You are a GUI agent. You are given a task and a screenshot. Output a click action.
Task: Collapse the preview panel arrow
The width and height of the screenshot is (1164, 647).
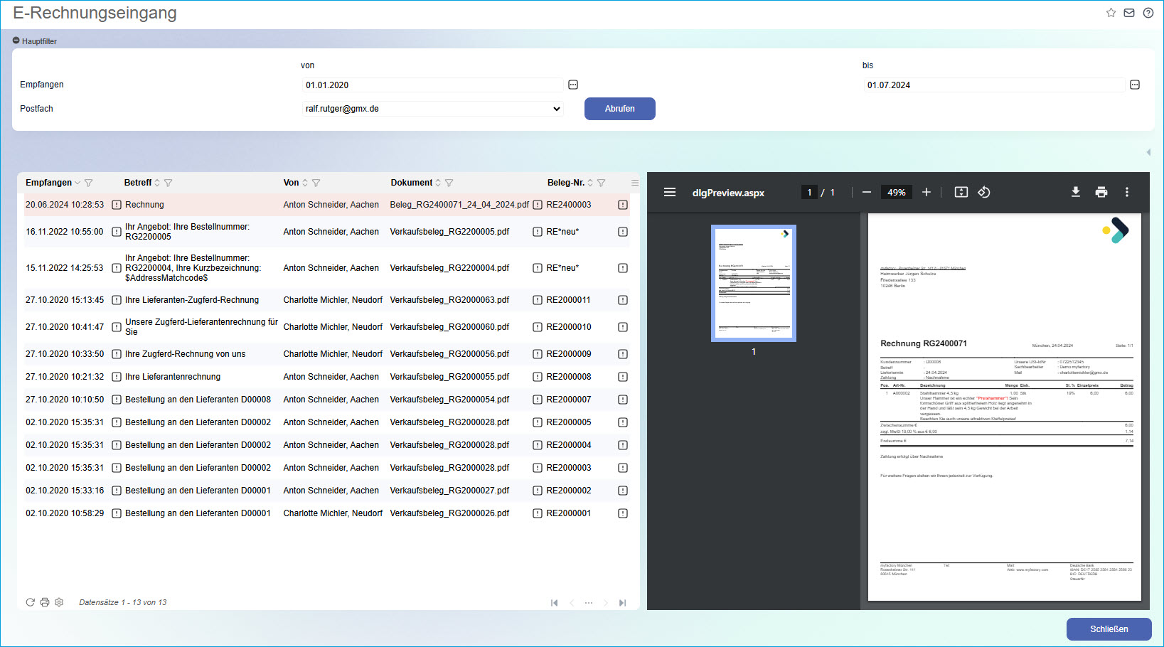(1148, 152)
